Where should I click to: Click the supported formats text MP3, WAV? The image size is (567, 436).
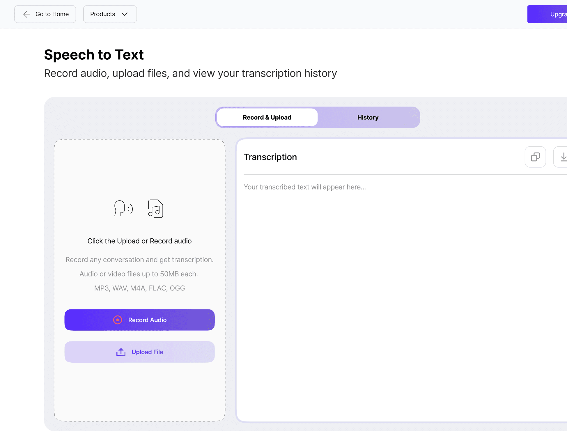tap(139, 288)
